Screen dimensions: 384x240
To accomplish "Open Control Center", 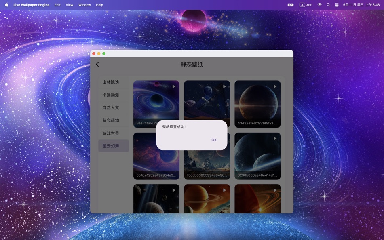I will pos(337,5).
